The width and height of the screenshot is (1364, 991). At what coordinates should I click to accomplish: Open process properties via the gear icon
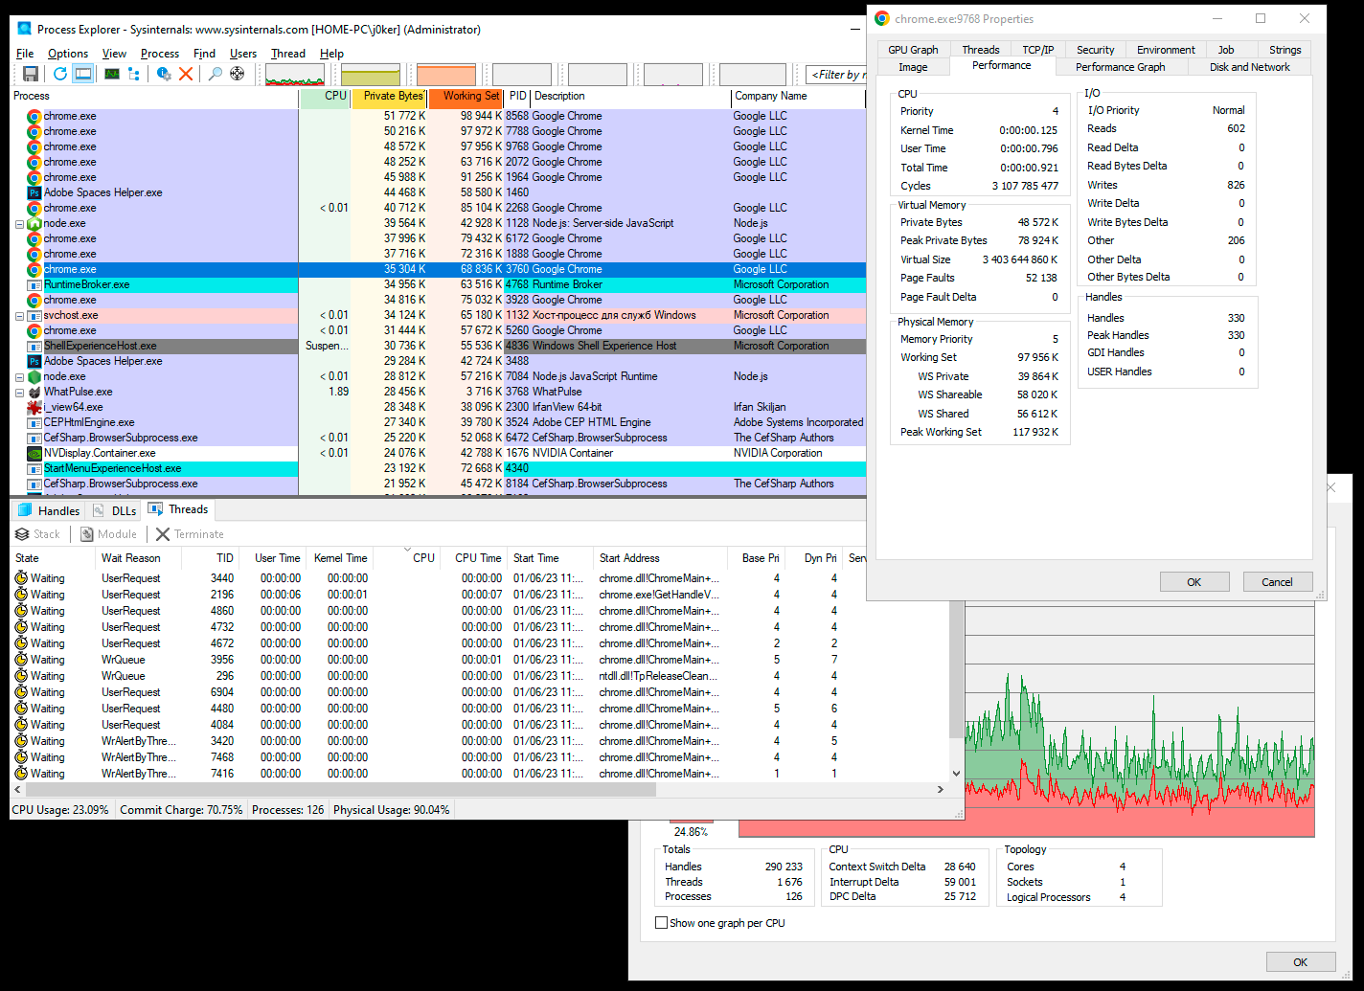pyautogui.click(x=164, y=74)
